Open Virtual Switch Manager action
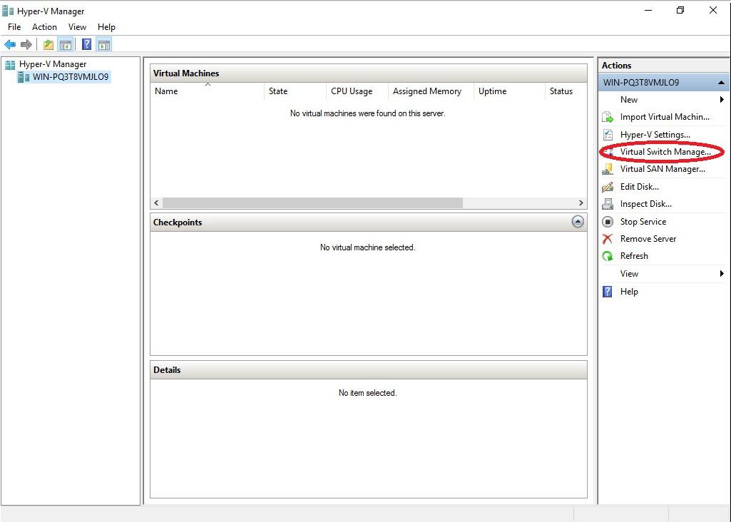Image resolution: width=731 pixels, height=522 pixels. click(665, 152)
